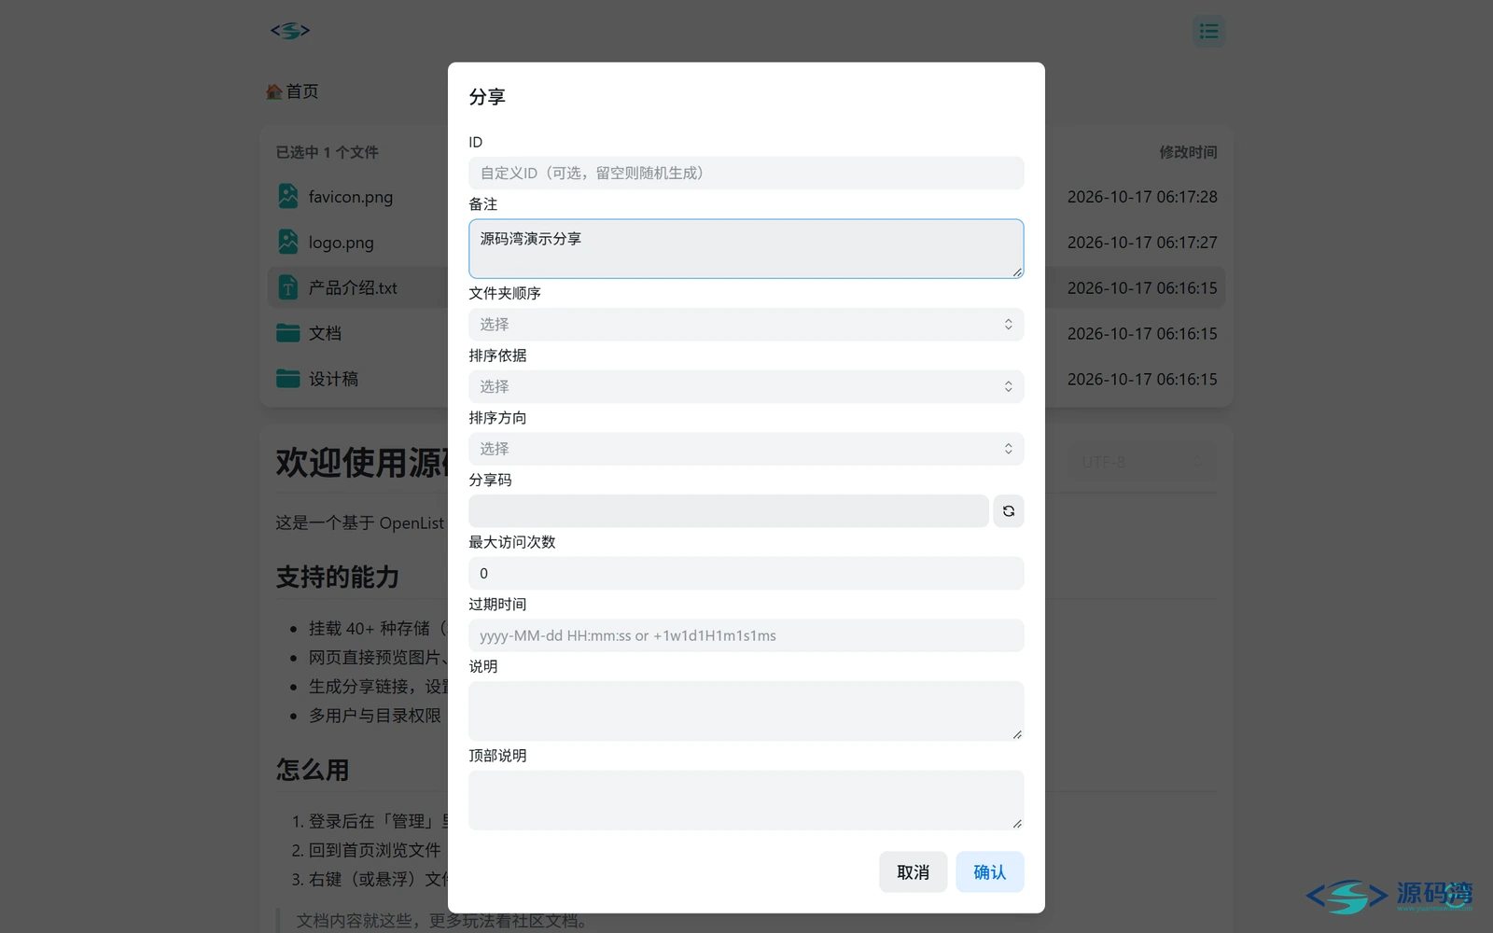Open the 排序方向 dropdown
Screen dimensions: 1493x933
click(x=746, y=449)
